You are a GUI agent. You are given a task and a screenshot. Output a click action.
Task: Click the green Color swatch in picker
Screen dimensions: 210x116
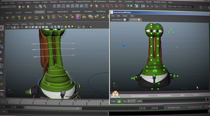pos(119,101)
